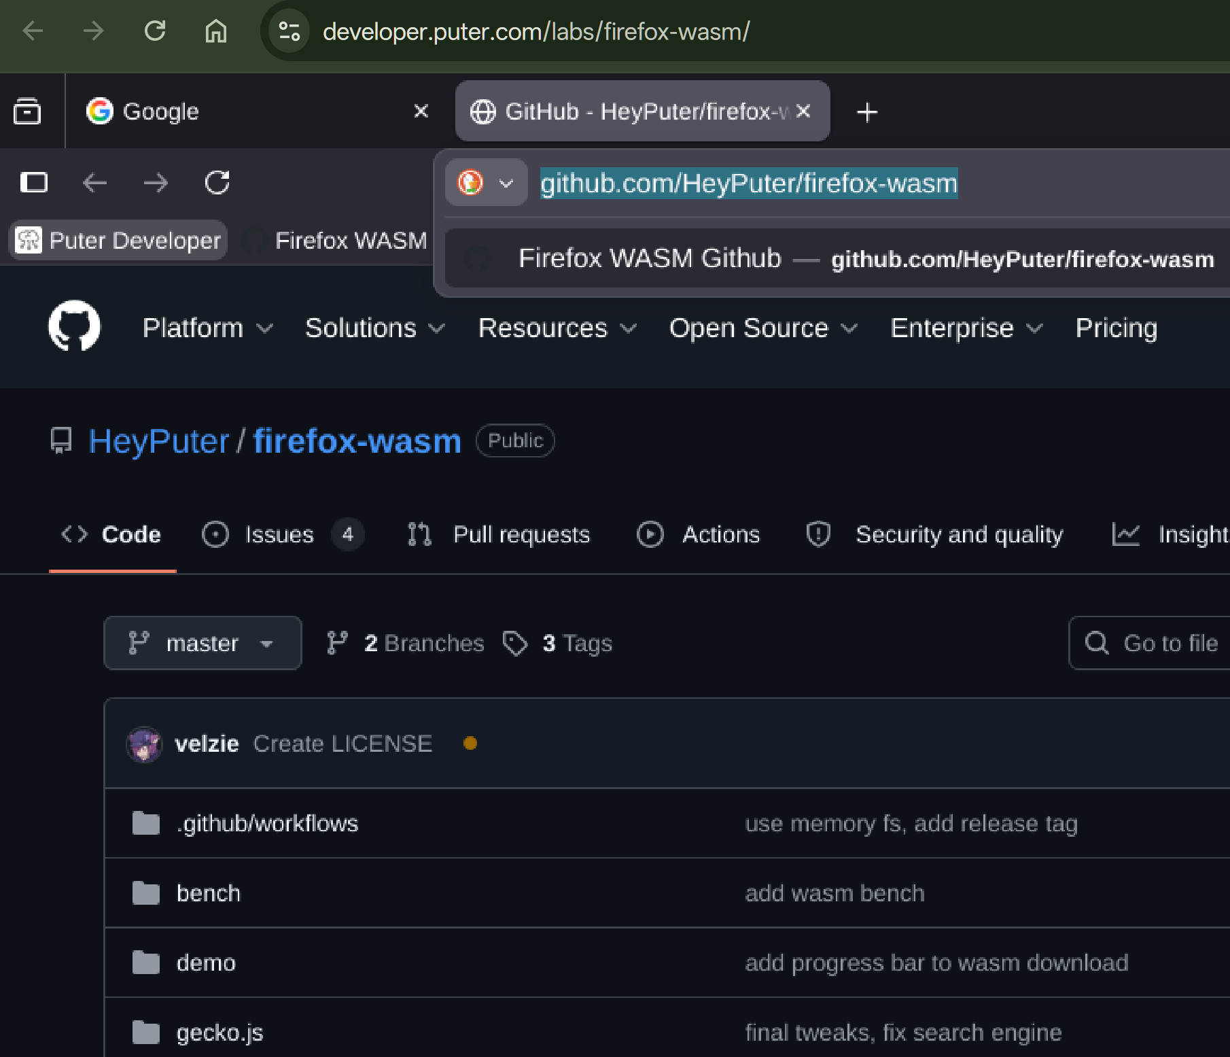The image size is (1230, 1057).
Task: Open the Pull requests tab
Action: click(498, 535)
